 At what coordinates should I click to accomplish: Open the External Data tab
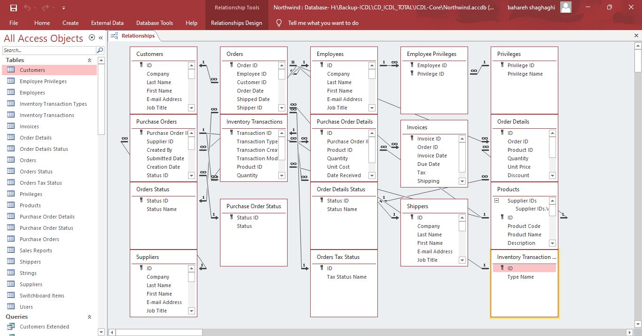point(107,23)
